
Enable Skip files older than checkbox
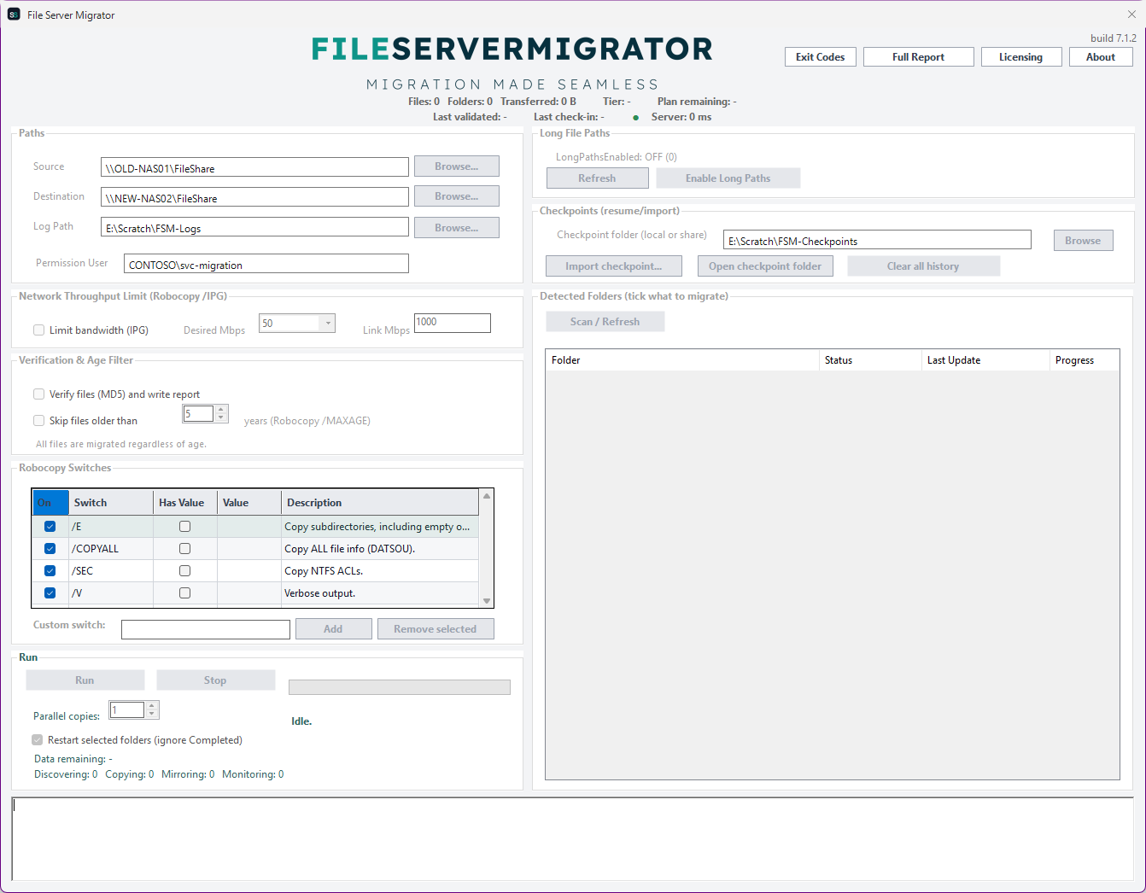38,421
